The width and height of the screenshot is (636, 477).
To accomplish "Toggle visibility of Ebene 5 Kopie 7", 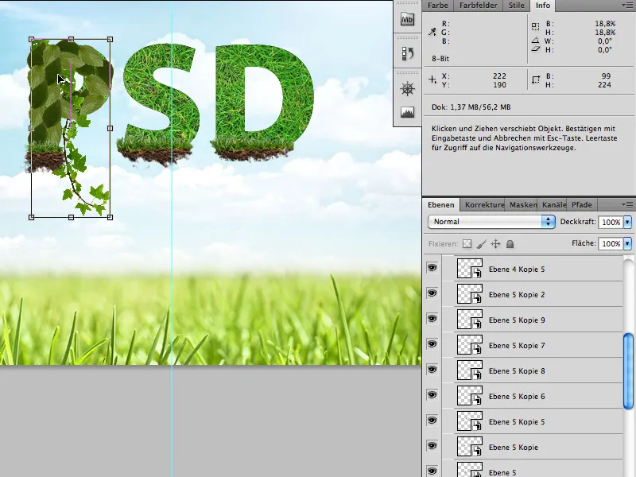I will (432, 344).
